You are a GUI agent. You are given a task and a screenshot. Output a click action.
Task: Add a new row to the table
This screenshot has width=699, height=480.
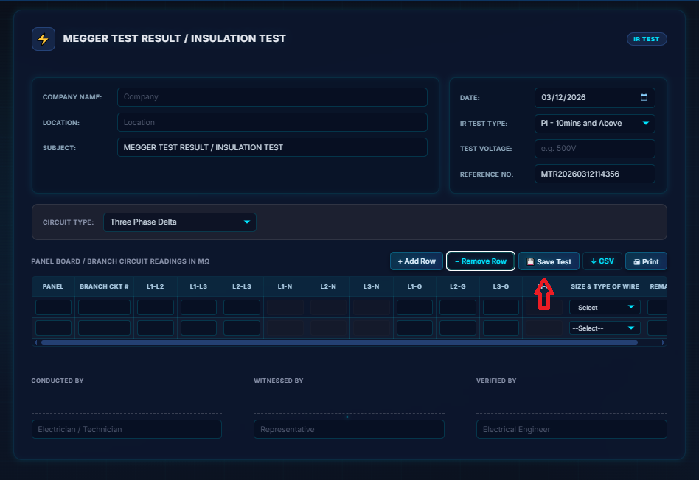(x=416, y=261)
